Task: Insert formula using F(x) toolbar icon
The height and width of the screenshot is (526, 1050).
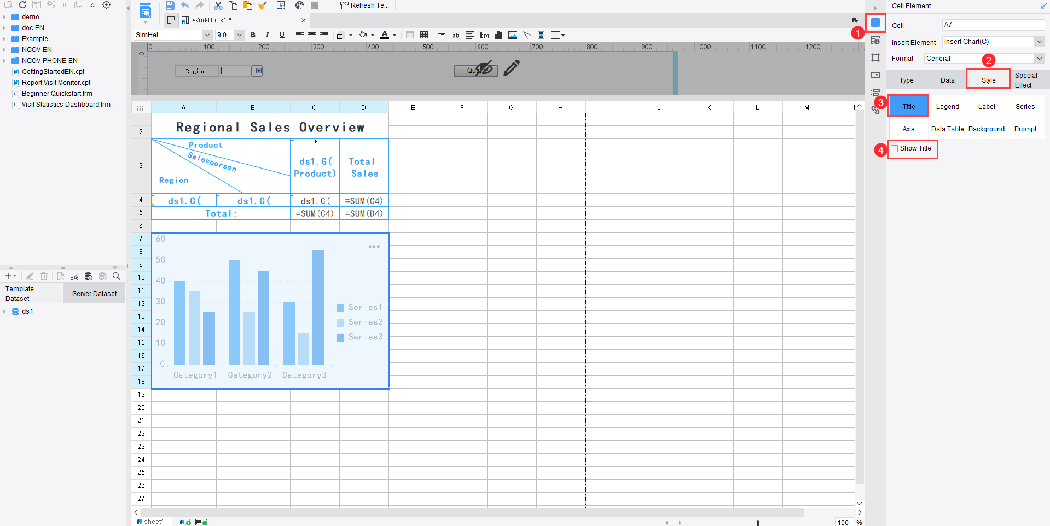Action: (484, 35)
